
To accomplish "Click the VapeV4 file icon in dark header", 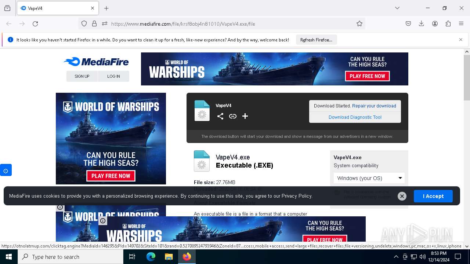I will (x=202, y=111).
